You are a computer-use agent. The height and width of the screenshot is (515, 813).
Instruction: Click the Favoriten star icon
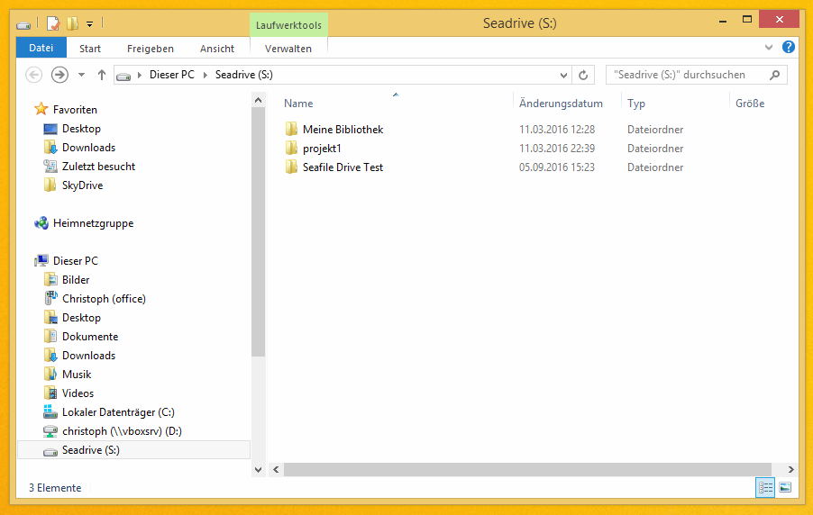41,109
